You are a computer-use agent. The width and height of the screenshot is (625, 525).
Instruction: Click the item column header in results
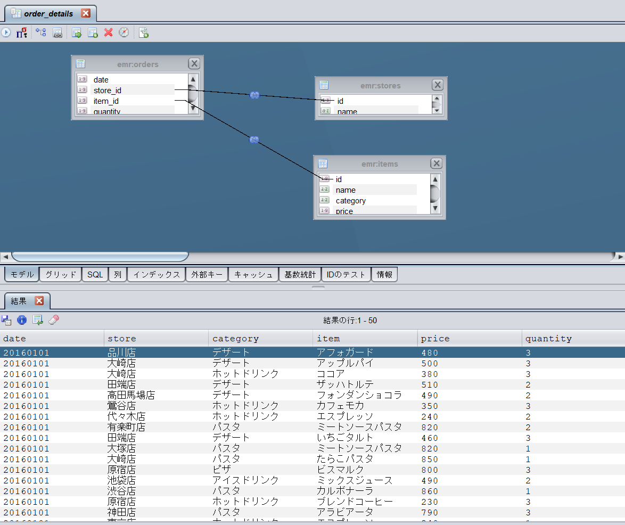tap(365, 339)
